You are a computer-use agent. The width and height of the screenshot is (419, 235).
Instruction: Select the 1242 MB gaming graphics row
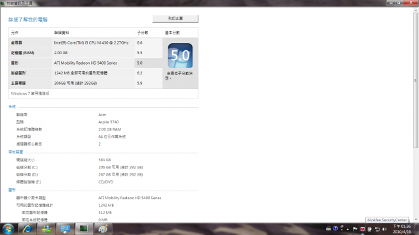coord(81,73)
